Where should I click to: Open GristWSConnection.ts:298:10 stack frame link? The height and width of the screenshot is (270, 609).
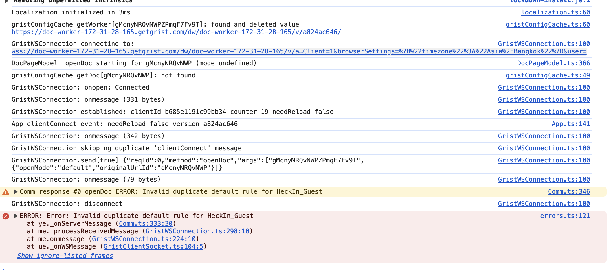tap(197, 231)
